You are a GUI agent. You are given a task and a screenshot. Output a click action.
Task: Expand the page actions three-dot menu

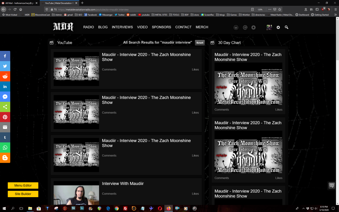[x=270, y=9]
